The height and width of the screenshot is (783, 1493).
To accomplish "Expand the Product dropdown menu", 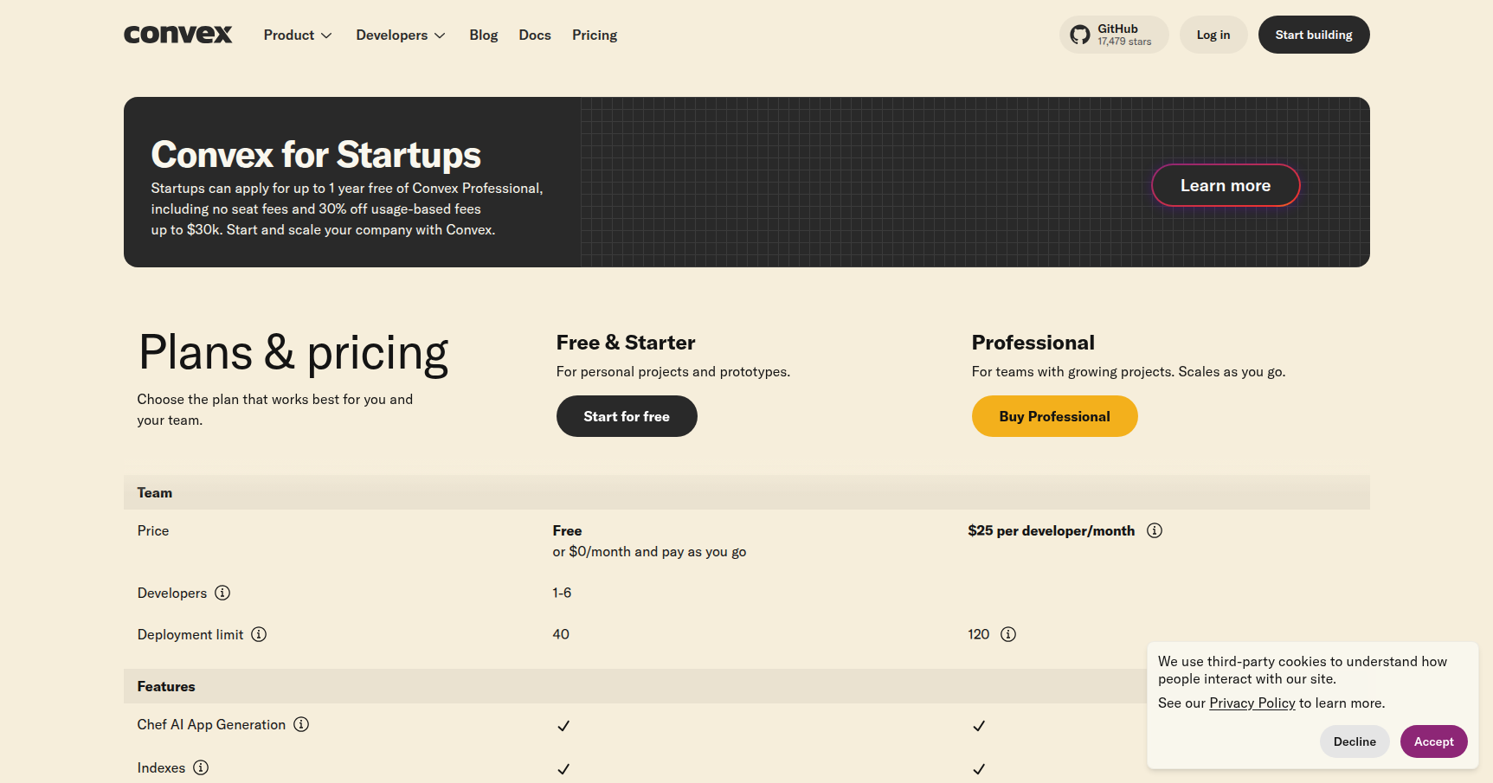I will click(297, 35).
